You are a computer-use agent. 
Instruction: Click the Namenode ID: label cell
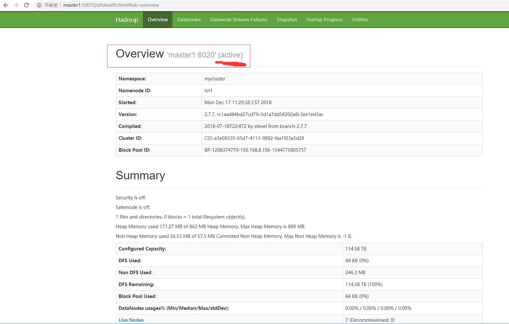(159, 91)
